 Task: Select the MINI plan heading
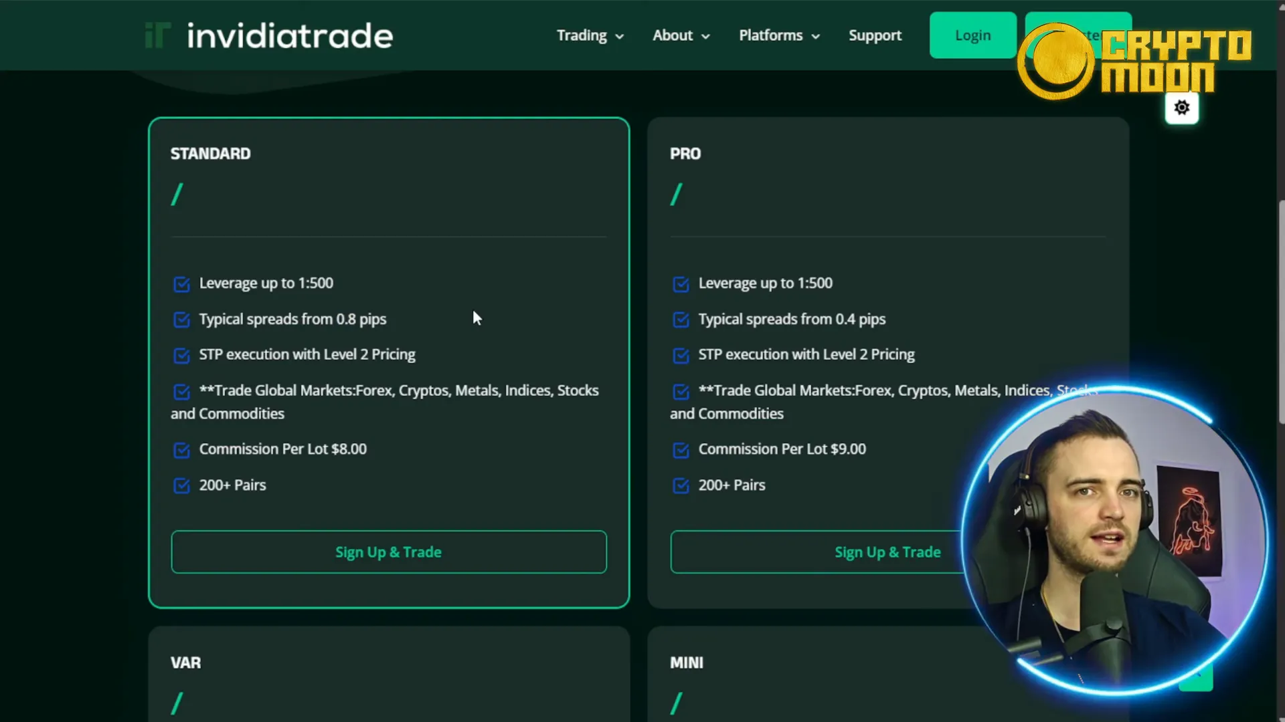coord(687,663)
